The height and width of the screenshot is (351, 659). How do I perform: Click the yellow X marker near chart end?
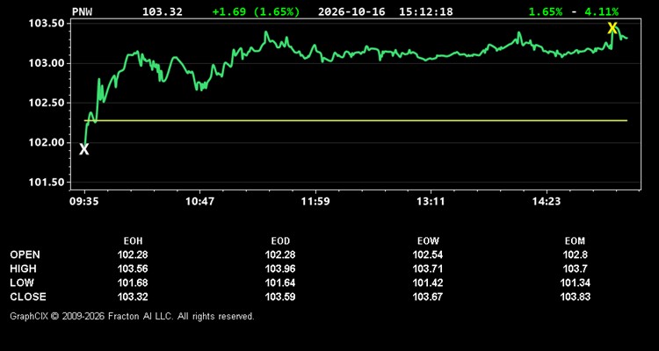612,29
